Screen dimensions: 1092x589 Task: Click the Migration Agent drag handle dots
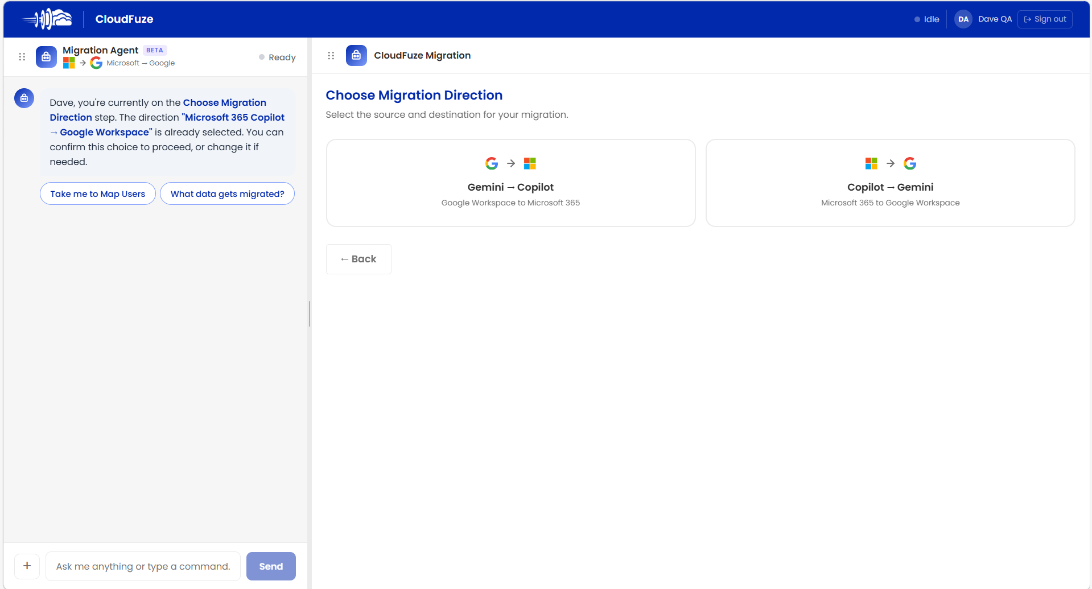click(x=22, y=57)
